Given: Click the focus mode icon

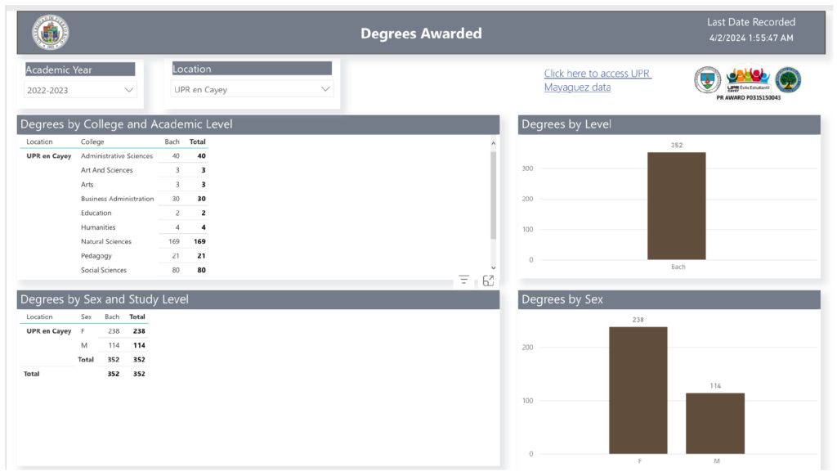Looking at the screenshot, I should point(488,281).
